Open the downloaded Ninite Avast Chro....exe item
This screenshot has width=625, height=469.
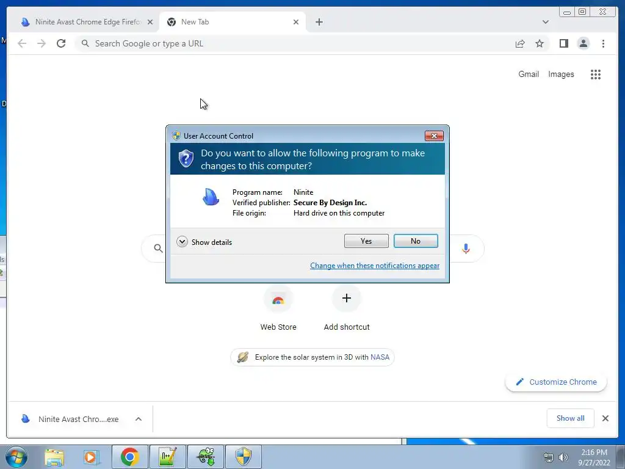70,419
